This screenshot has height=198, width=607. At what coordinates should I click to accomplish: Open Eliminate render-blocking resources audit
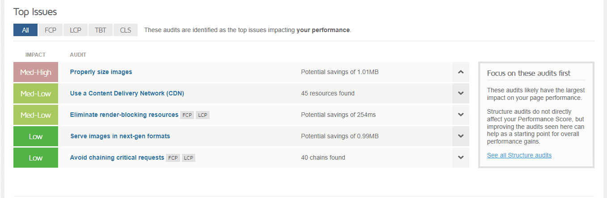click(x=124, y=115)
